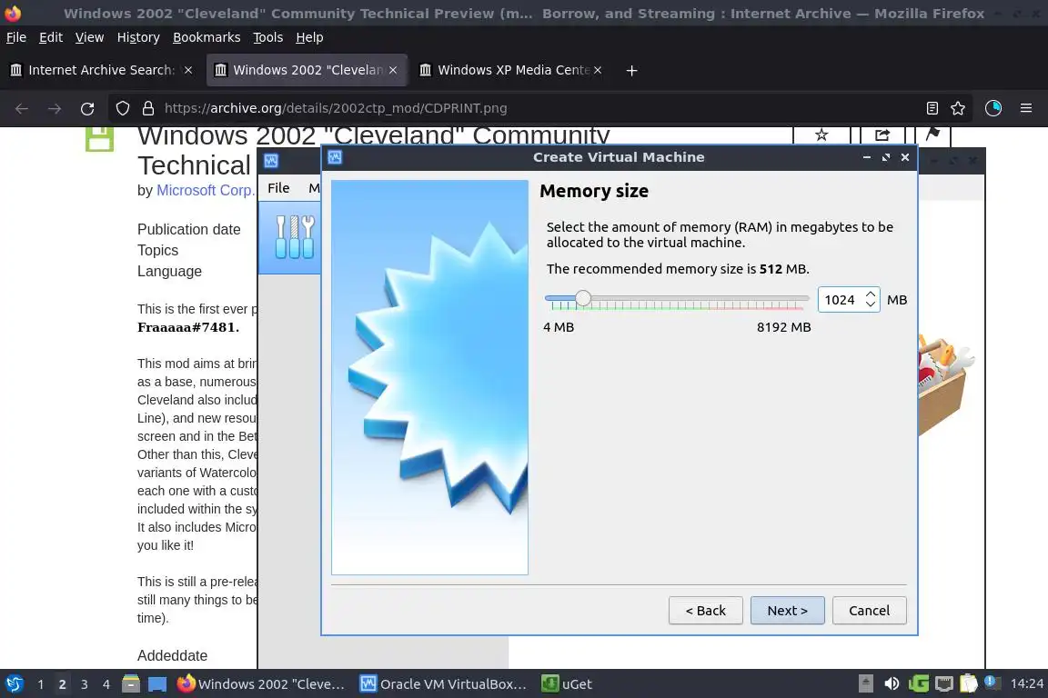Viewport: 1048px width, 698px height.
Task: Close the Windows XP Media Center tab
Action: pyautogui.click(x=598, y=70)
